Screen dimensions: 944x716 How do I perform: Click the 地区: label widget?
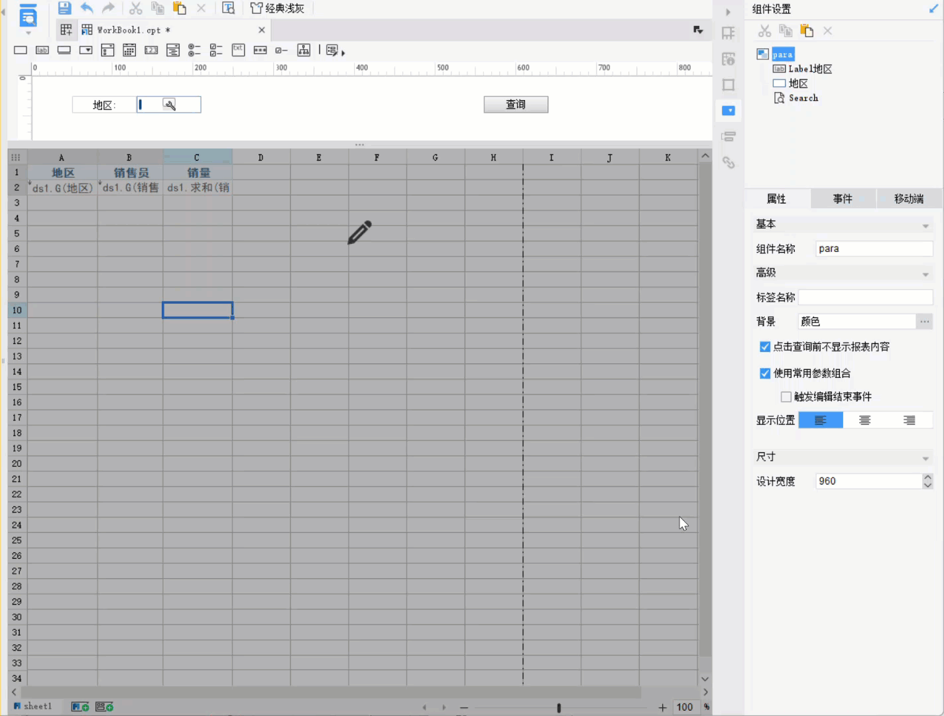tap(104, 105)
